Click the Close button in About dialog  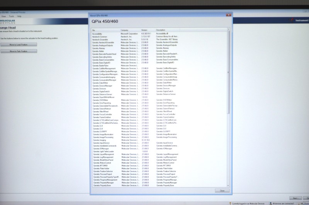[222, 191]
